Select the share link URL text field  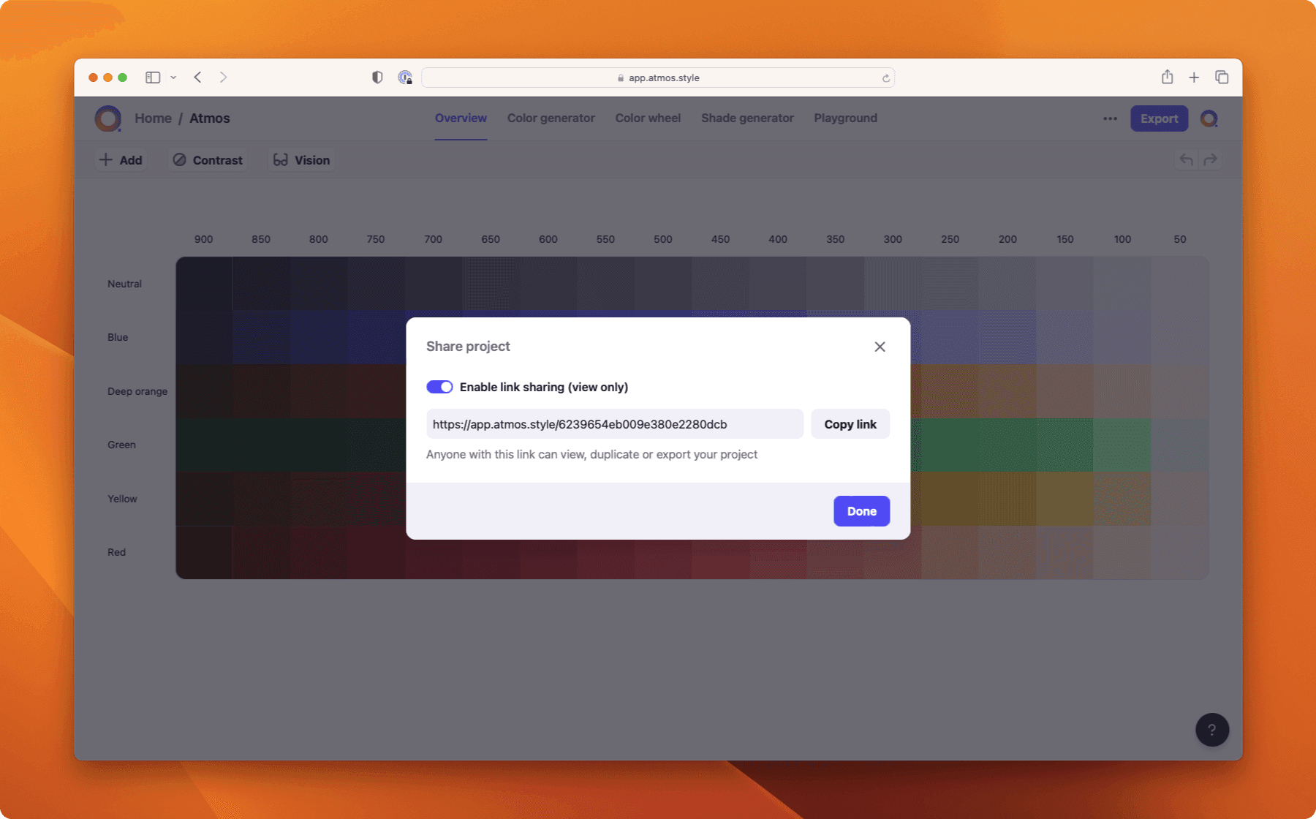[614, 423]
